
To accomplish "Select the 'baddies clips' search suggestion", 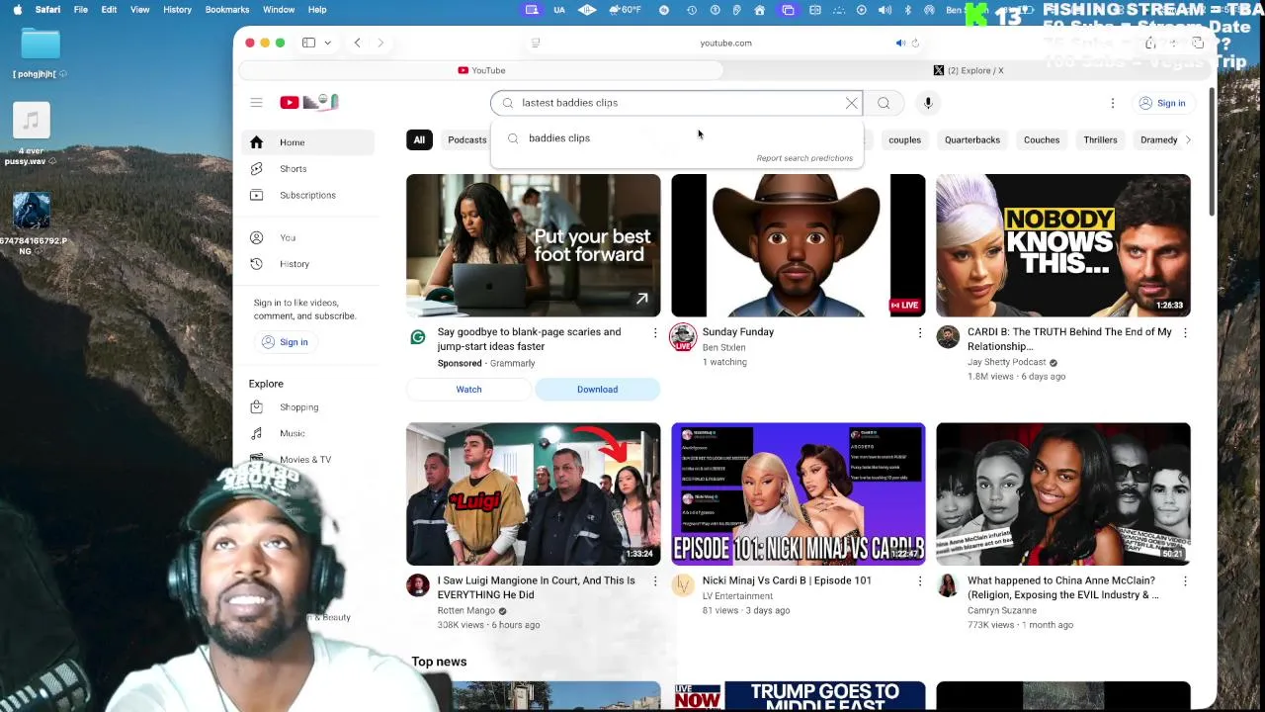I will coord(676,138).
